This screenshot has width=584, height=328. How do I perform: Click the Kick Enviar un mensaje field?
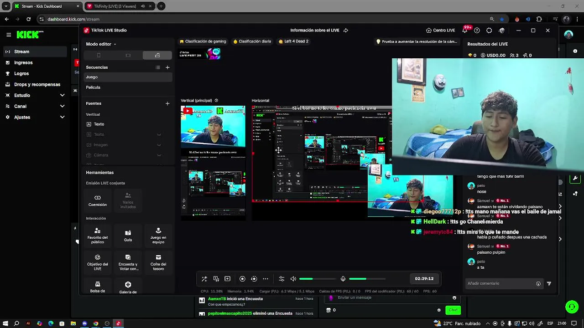click(392, 298)
